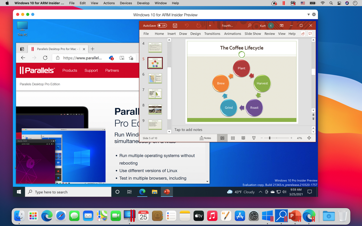Select slide 6 thumbnail
362x226 pixels.
[x=155, y=78]
